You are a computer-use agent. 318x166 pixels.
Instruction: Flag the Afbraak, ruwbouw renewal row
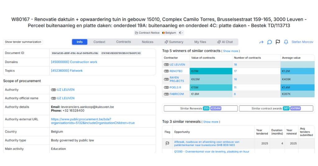(167, 143)
